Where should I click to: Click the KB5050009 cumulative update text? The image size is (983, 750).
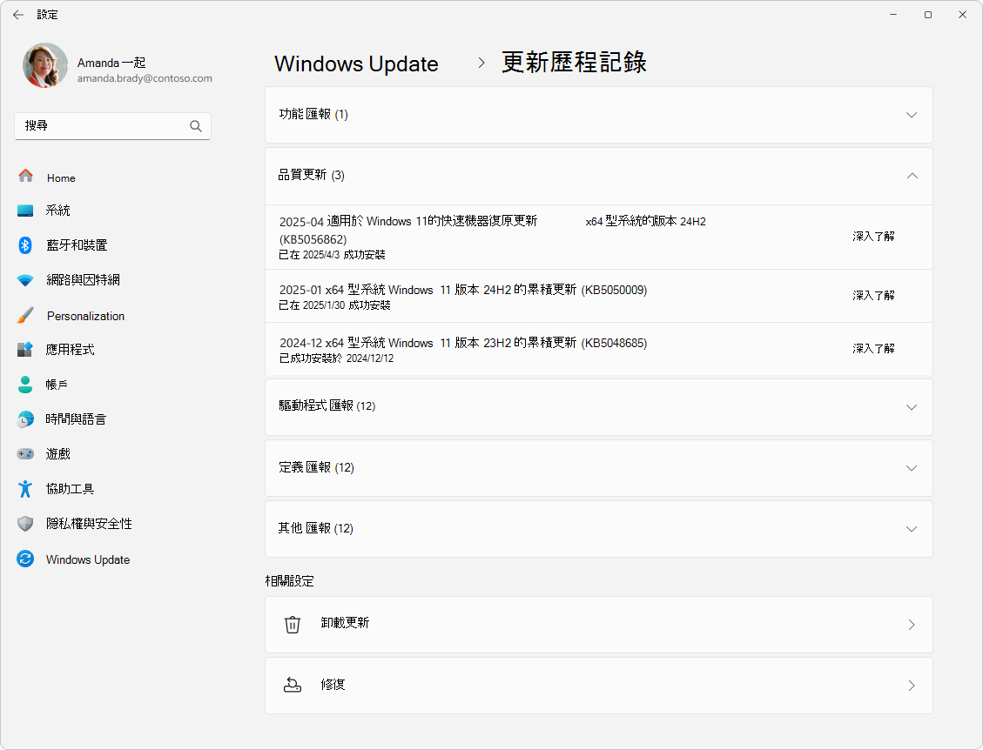(463, 290)
